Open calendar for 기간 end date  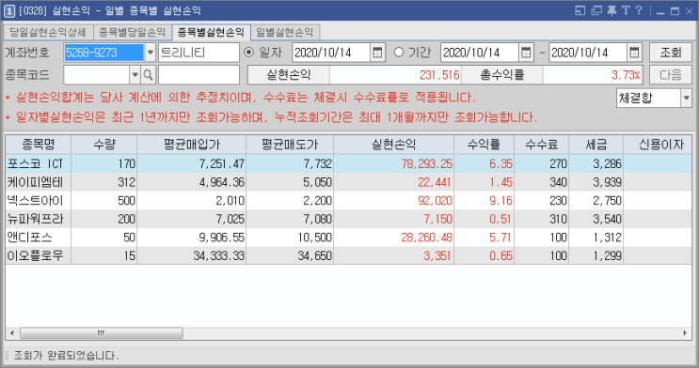(x=634, y=53)
